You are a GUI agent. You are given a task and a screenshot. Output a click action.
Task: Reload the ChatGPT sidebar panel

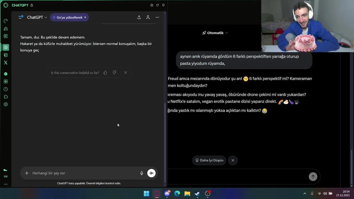tap(157, 5)
